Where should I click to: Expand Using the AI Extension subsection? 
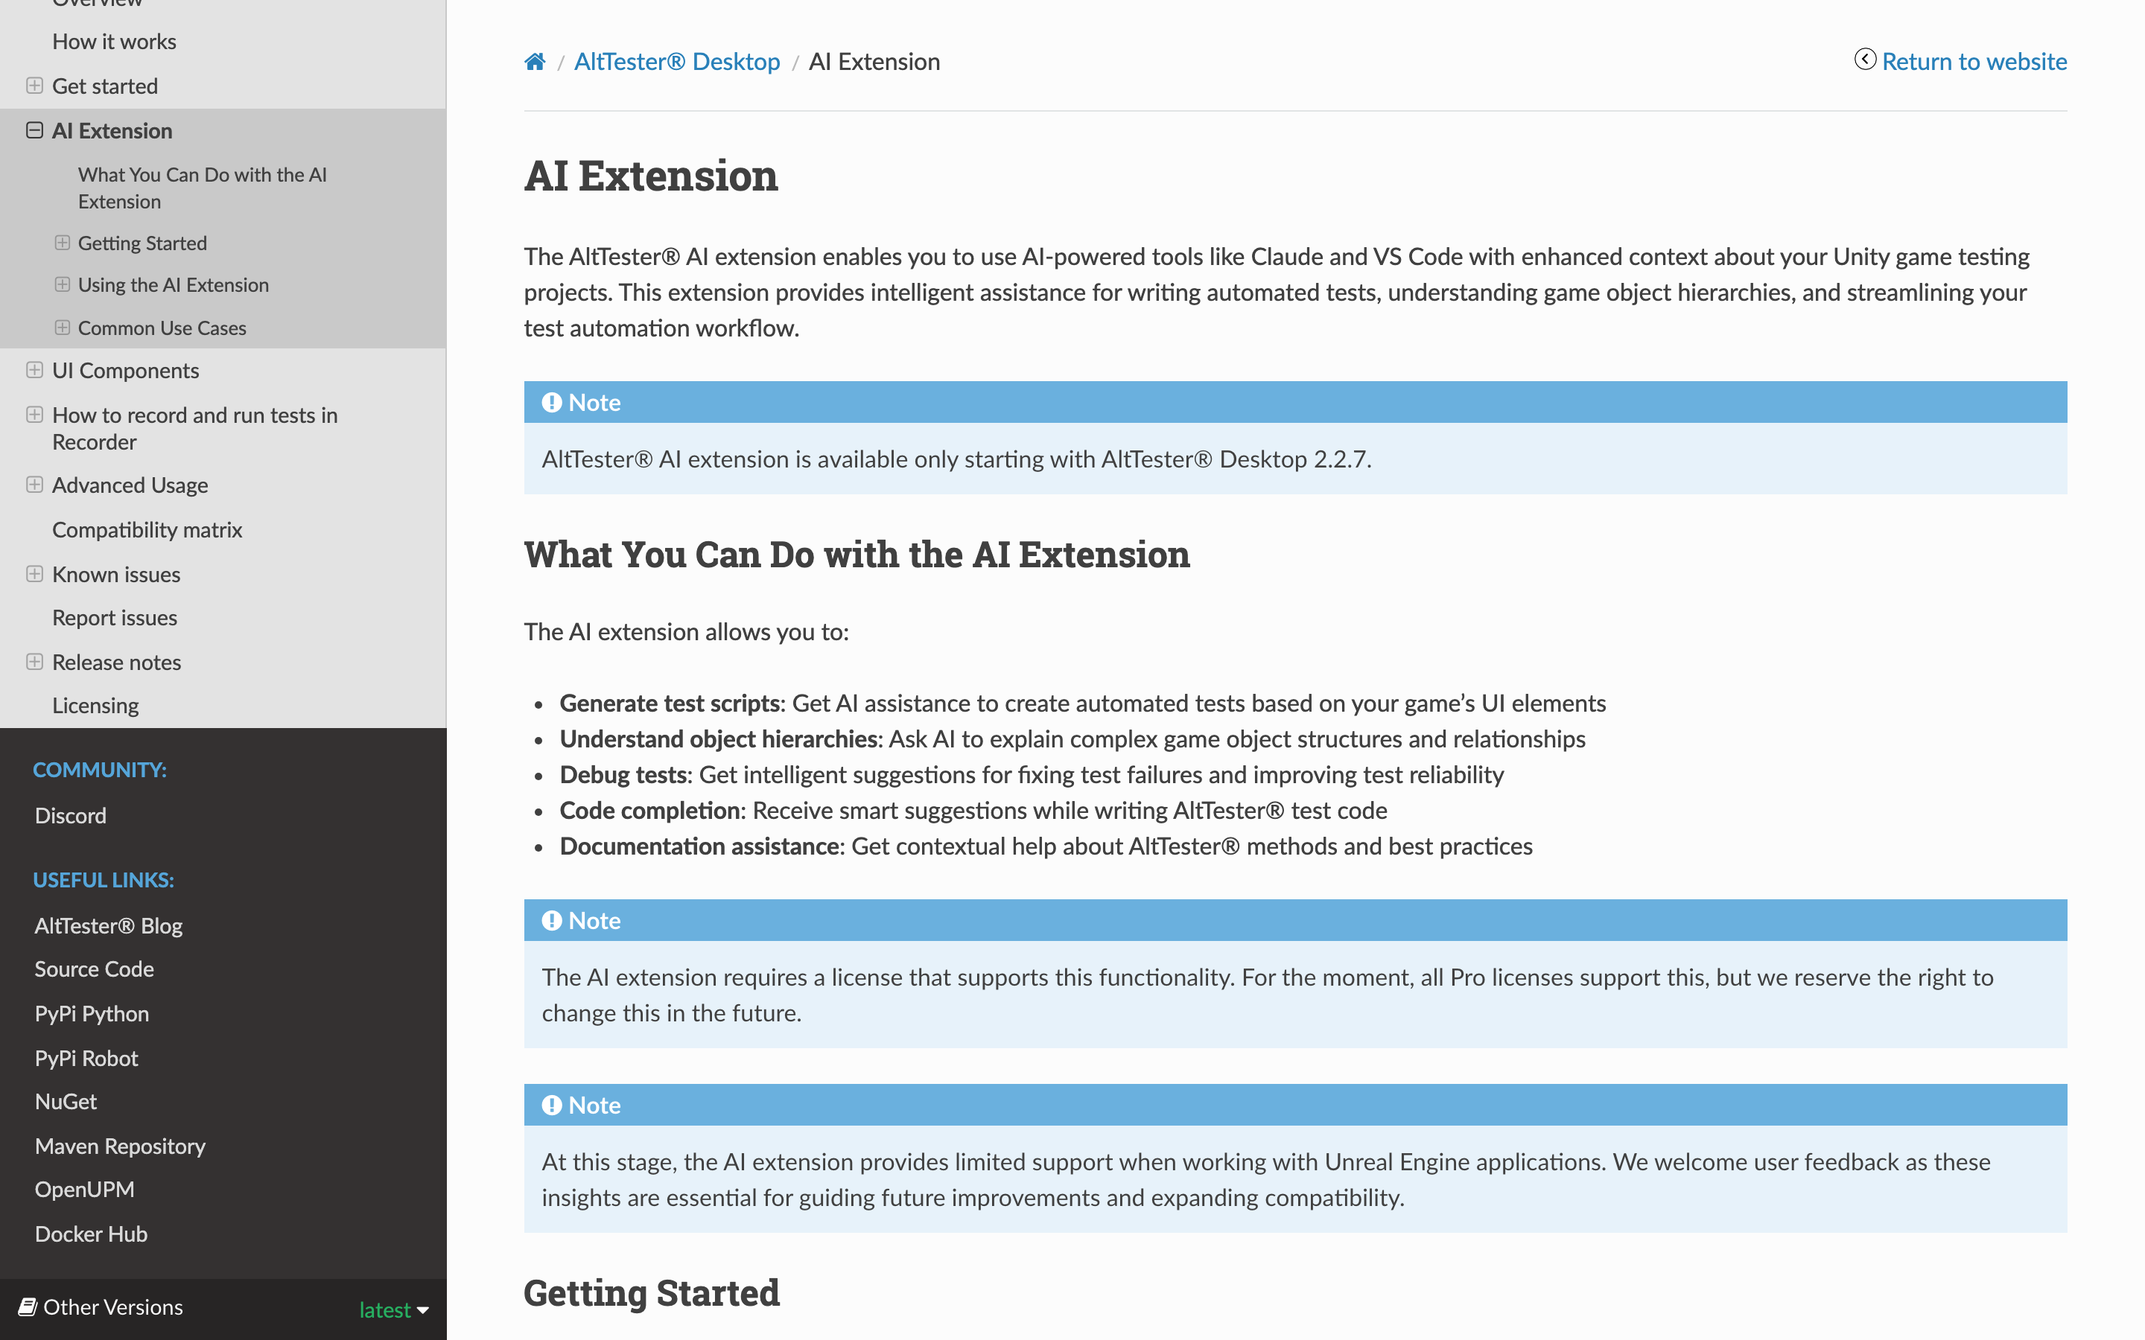pyautogui.click(x=62, y=284)
